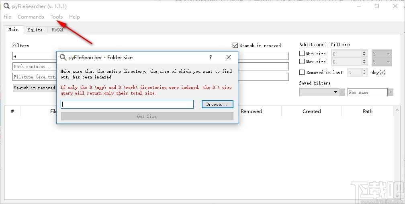Sort by the # column header
405x204 pixels.
pyautogui.click(x=12, y=111)
